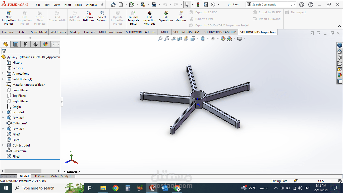Click the feature tree horizontal scrollbar
The height and width of the screenshot is (193, 343).
[x=23, y=171]
